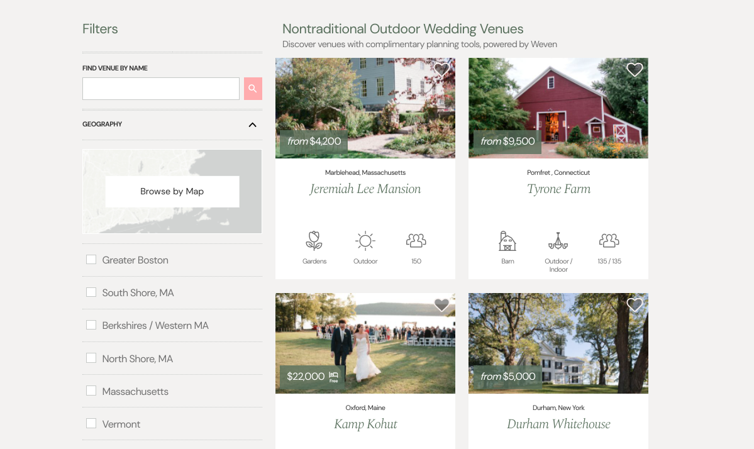This screenshot has width=754, height=449.
Task: Click the Durham Whitehouse photo
Action: pyautogui.click(x=558, y=343)
